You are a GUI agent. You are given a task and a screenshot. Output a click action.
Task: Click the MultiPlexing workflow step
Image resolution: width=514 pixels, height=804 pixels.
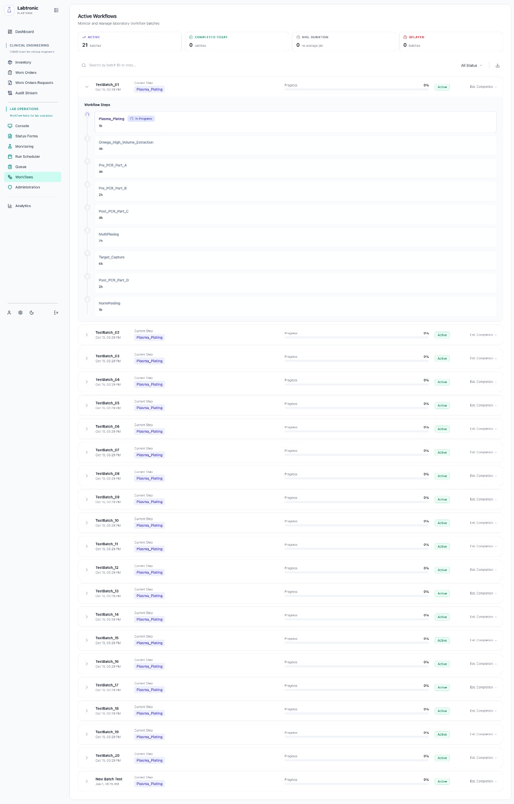(295, 237)
